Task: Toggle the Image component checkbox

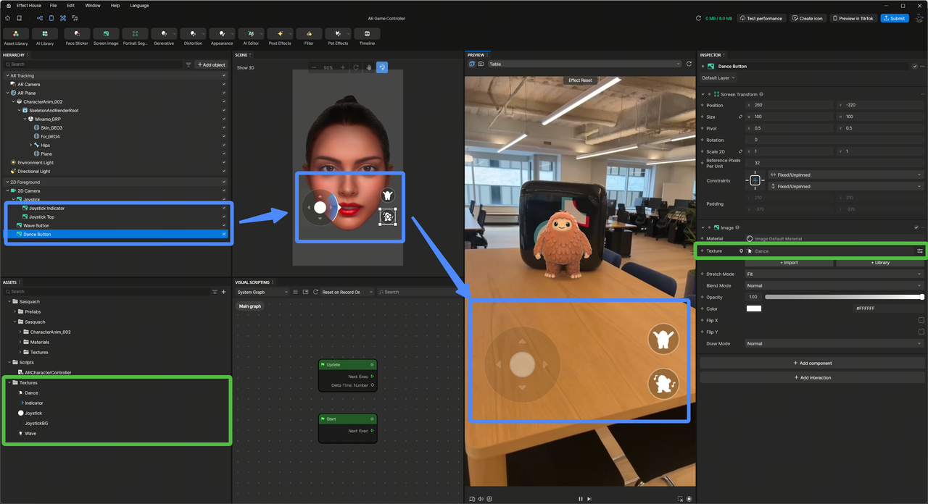Action: coord(916,227)
